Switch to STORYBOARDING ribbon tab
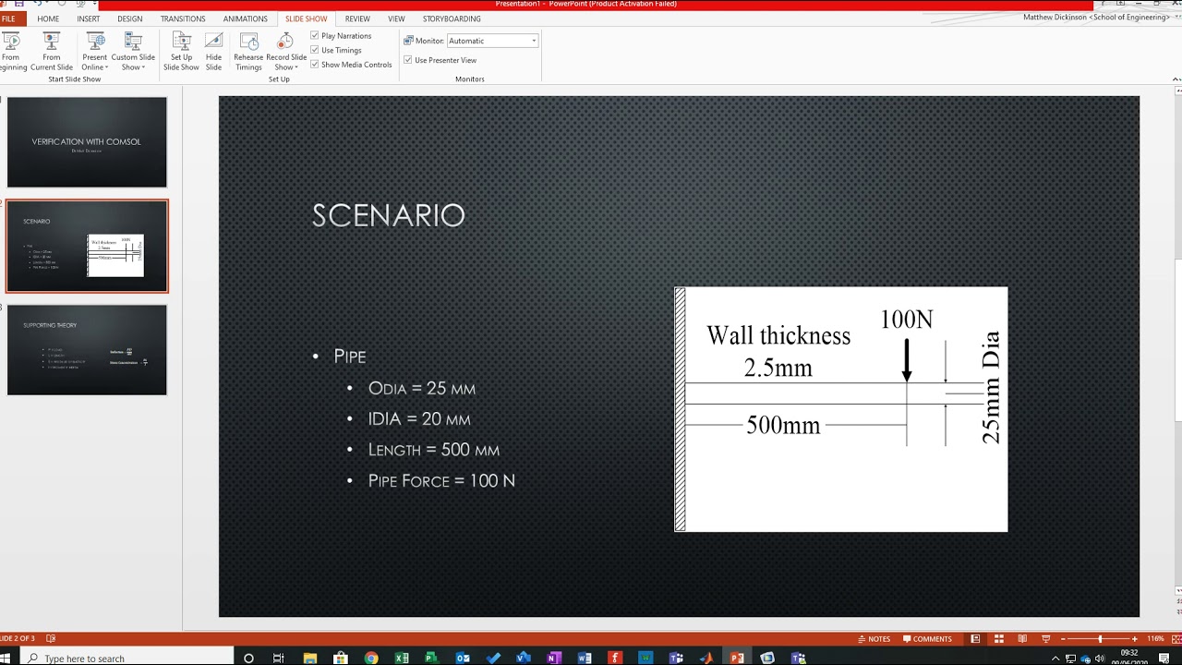The height and width of the screenshot is (665, 1182). pos(452,18)
